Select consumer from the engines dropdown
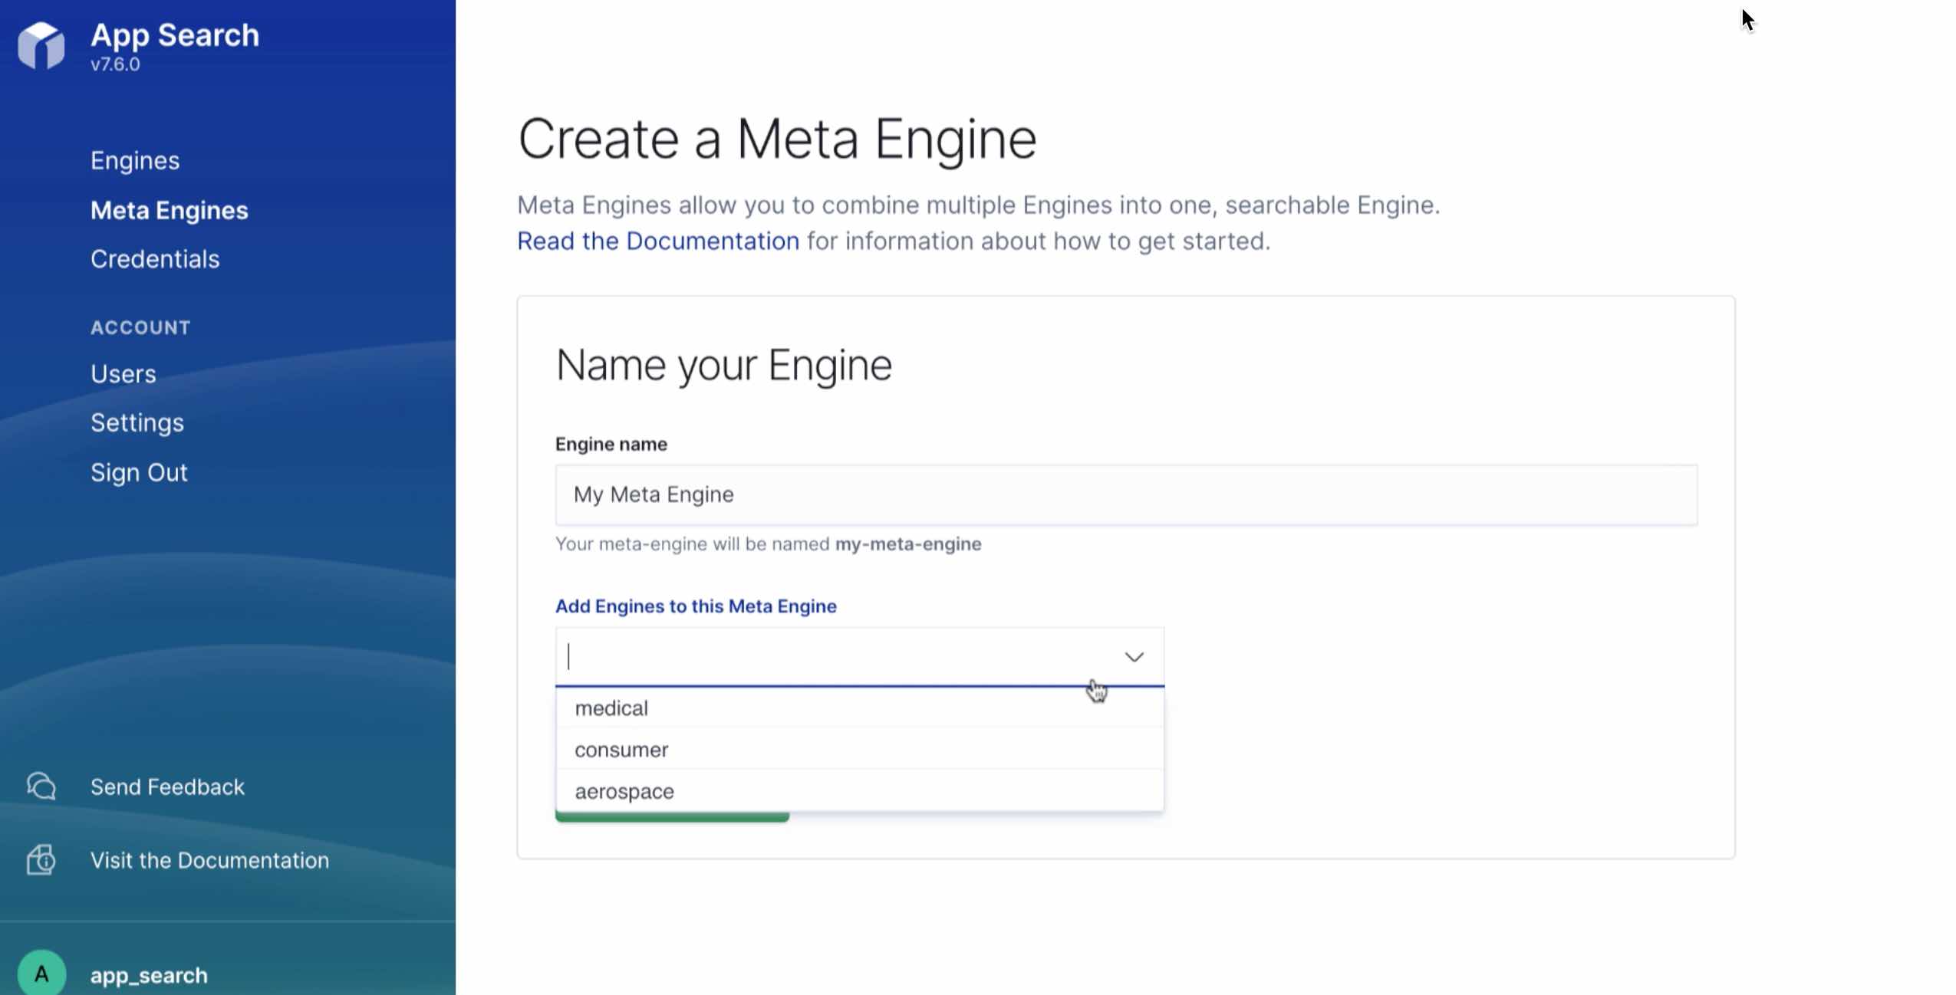 [621, 749]
